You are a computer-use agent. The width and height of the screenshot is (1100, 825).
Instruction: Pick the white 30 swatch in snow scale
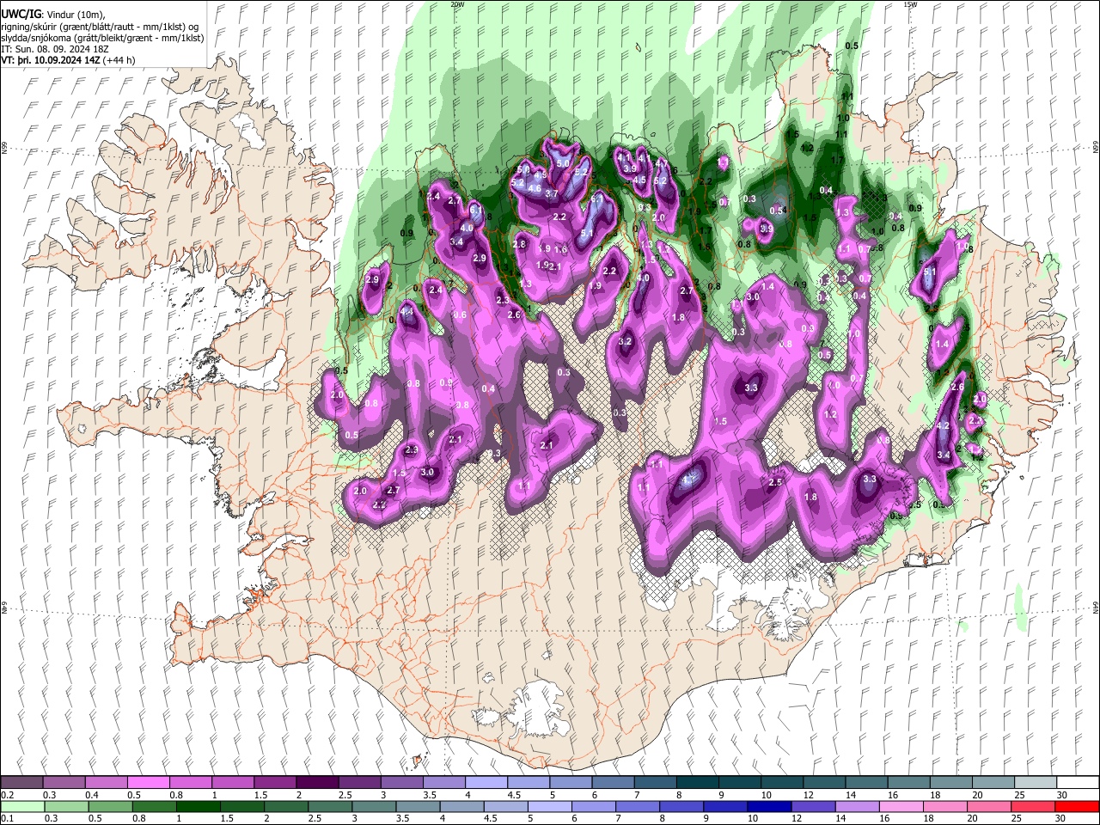click(1079, 783)
